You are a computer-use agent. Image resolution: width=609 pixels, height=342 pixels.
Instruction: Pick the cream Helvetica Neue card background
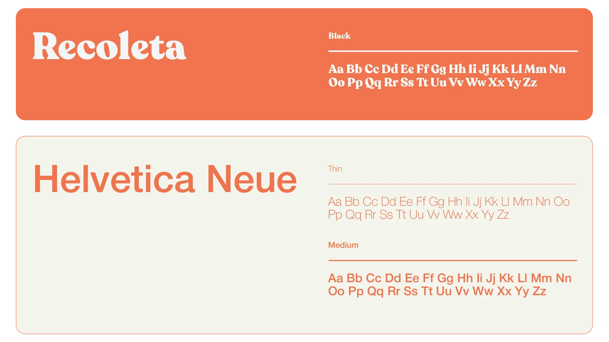point(159,269)
